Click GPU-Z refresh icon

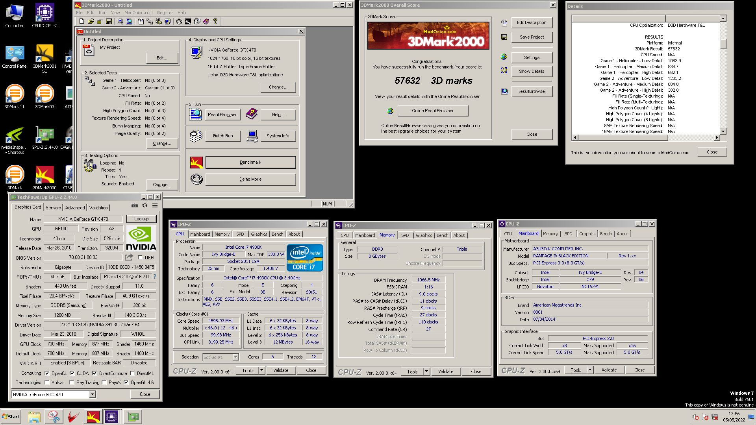click(145, 205)
